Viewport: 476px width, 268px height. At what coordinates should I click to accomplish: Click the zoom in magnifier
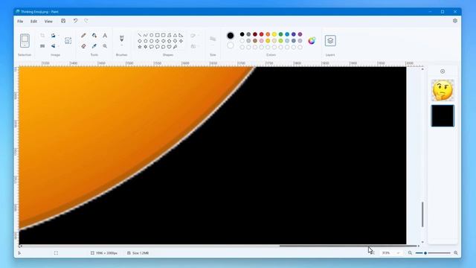pos(456,253)
